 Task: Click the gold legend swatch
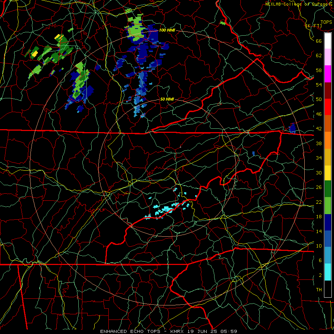tap(328, 157)
